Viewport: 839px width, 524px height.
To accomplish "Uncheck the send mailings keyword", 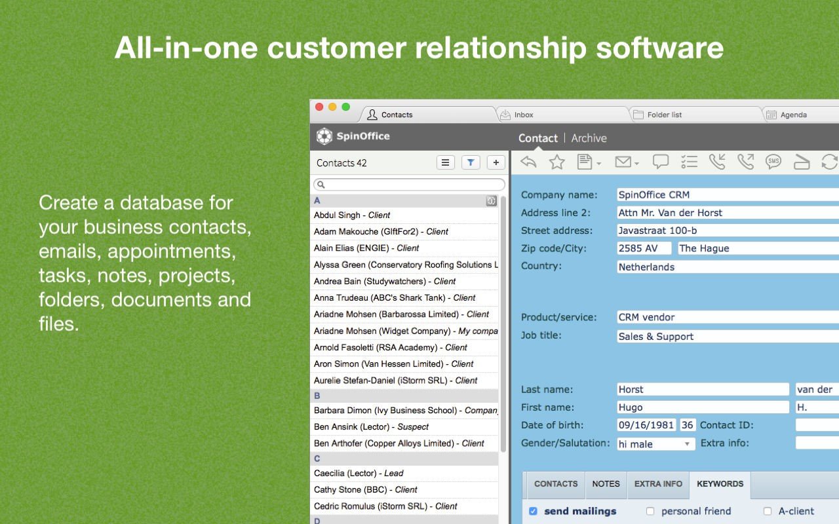I will (x=533, y=512).
